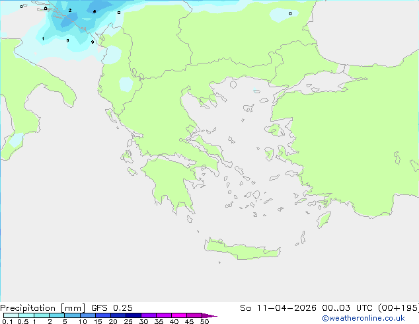Select the 0.1–0.5 mm legend color swatch
Viewport: 419px width, 324px height.
coord(11,315)
